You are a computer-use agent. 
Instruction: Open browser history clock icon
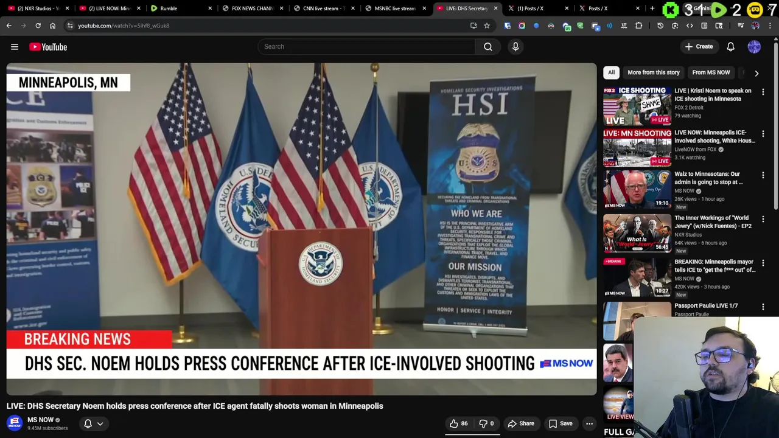click(660, 26)
